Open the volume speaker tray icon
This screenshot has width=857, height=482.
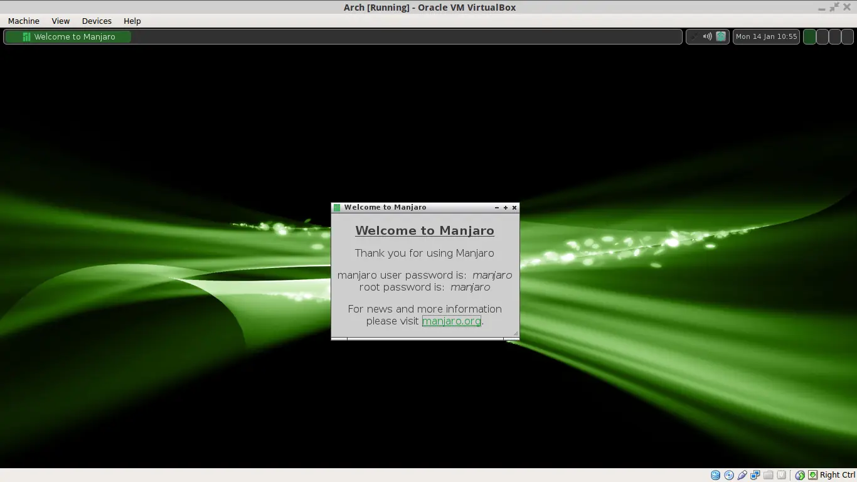[x=707, y=36]
